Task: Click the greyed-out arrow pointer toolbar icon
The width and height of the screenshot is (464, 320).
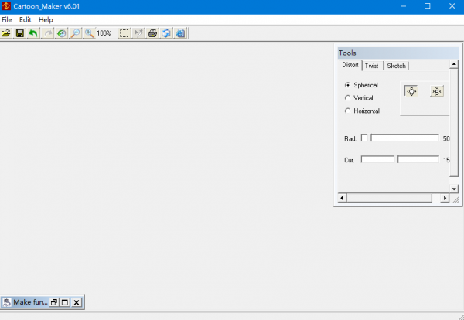Action: [x=138, y=33]
